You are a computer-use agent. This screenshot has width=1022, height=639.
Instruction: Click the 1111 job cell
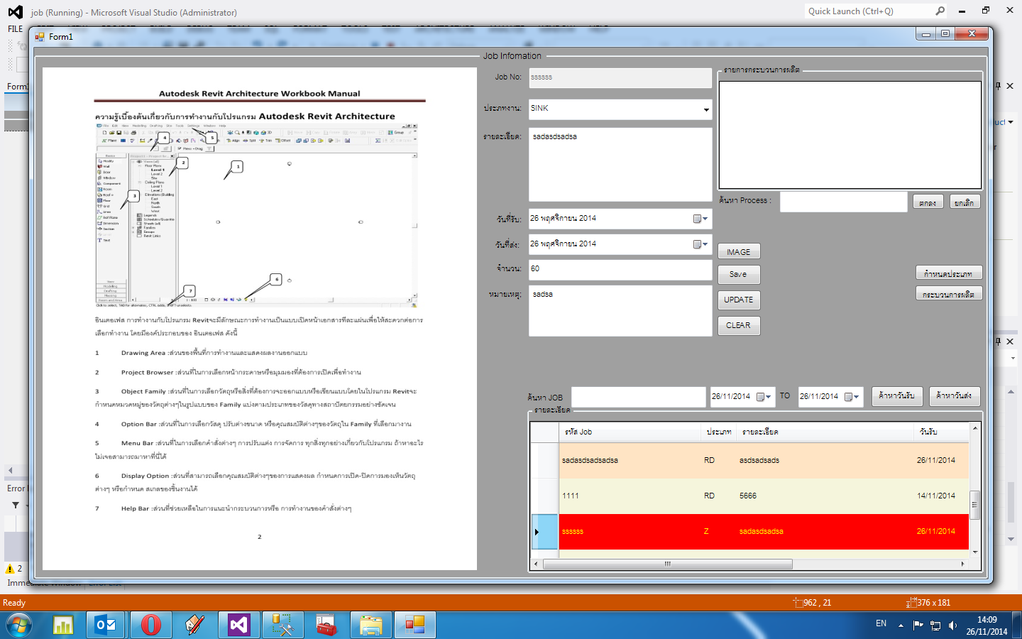click(x=630, y=496)
